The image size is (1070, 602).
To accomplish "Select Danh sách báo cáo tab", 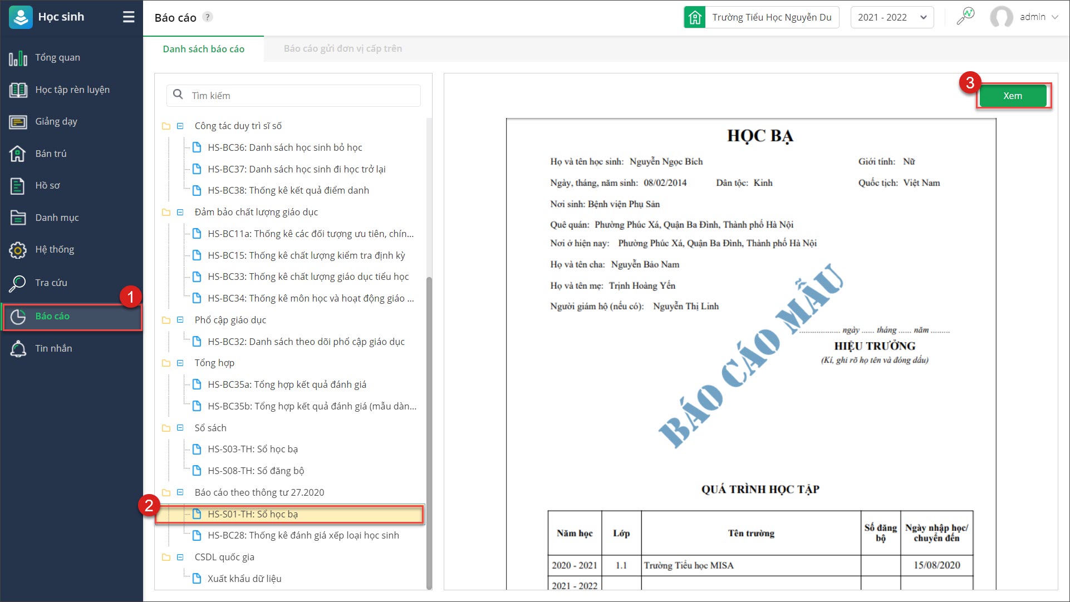I will pyautogui.click(x=203, y=49).
